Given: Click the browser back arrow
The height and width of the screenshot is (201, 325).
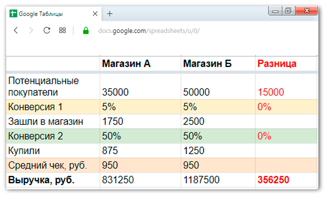Looking at the screenshot, I should coord(16,30).
